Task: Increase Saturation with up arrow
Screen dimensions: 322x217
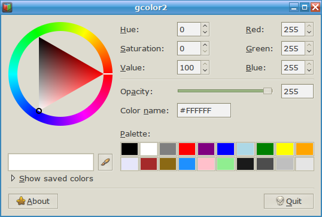Action: tap(205, 45)
